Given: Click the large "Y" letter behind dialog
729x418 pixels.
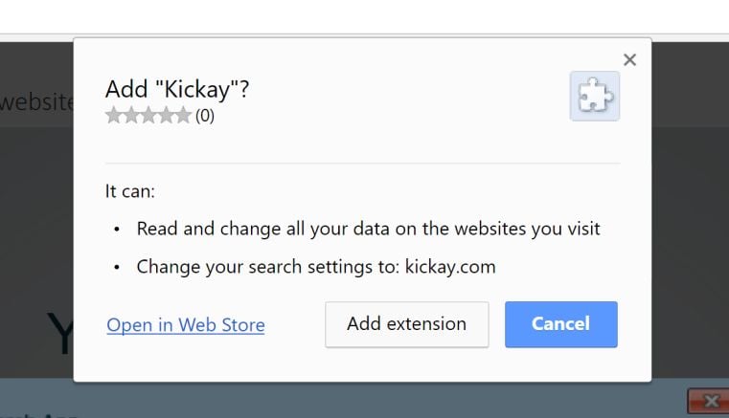Looking at the screenshot, I should [x=59, y=335].
